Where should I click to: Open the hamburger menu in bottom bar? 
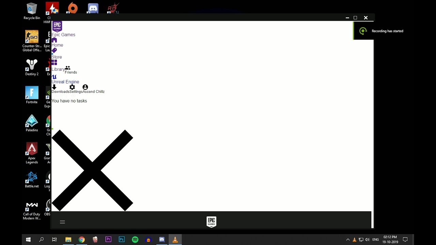62,222
